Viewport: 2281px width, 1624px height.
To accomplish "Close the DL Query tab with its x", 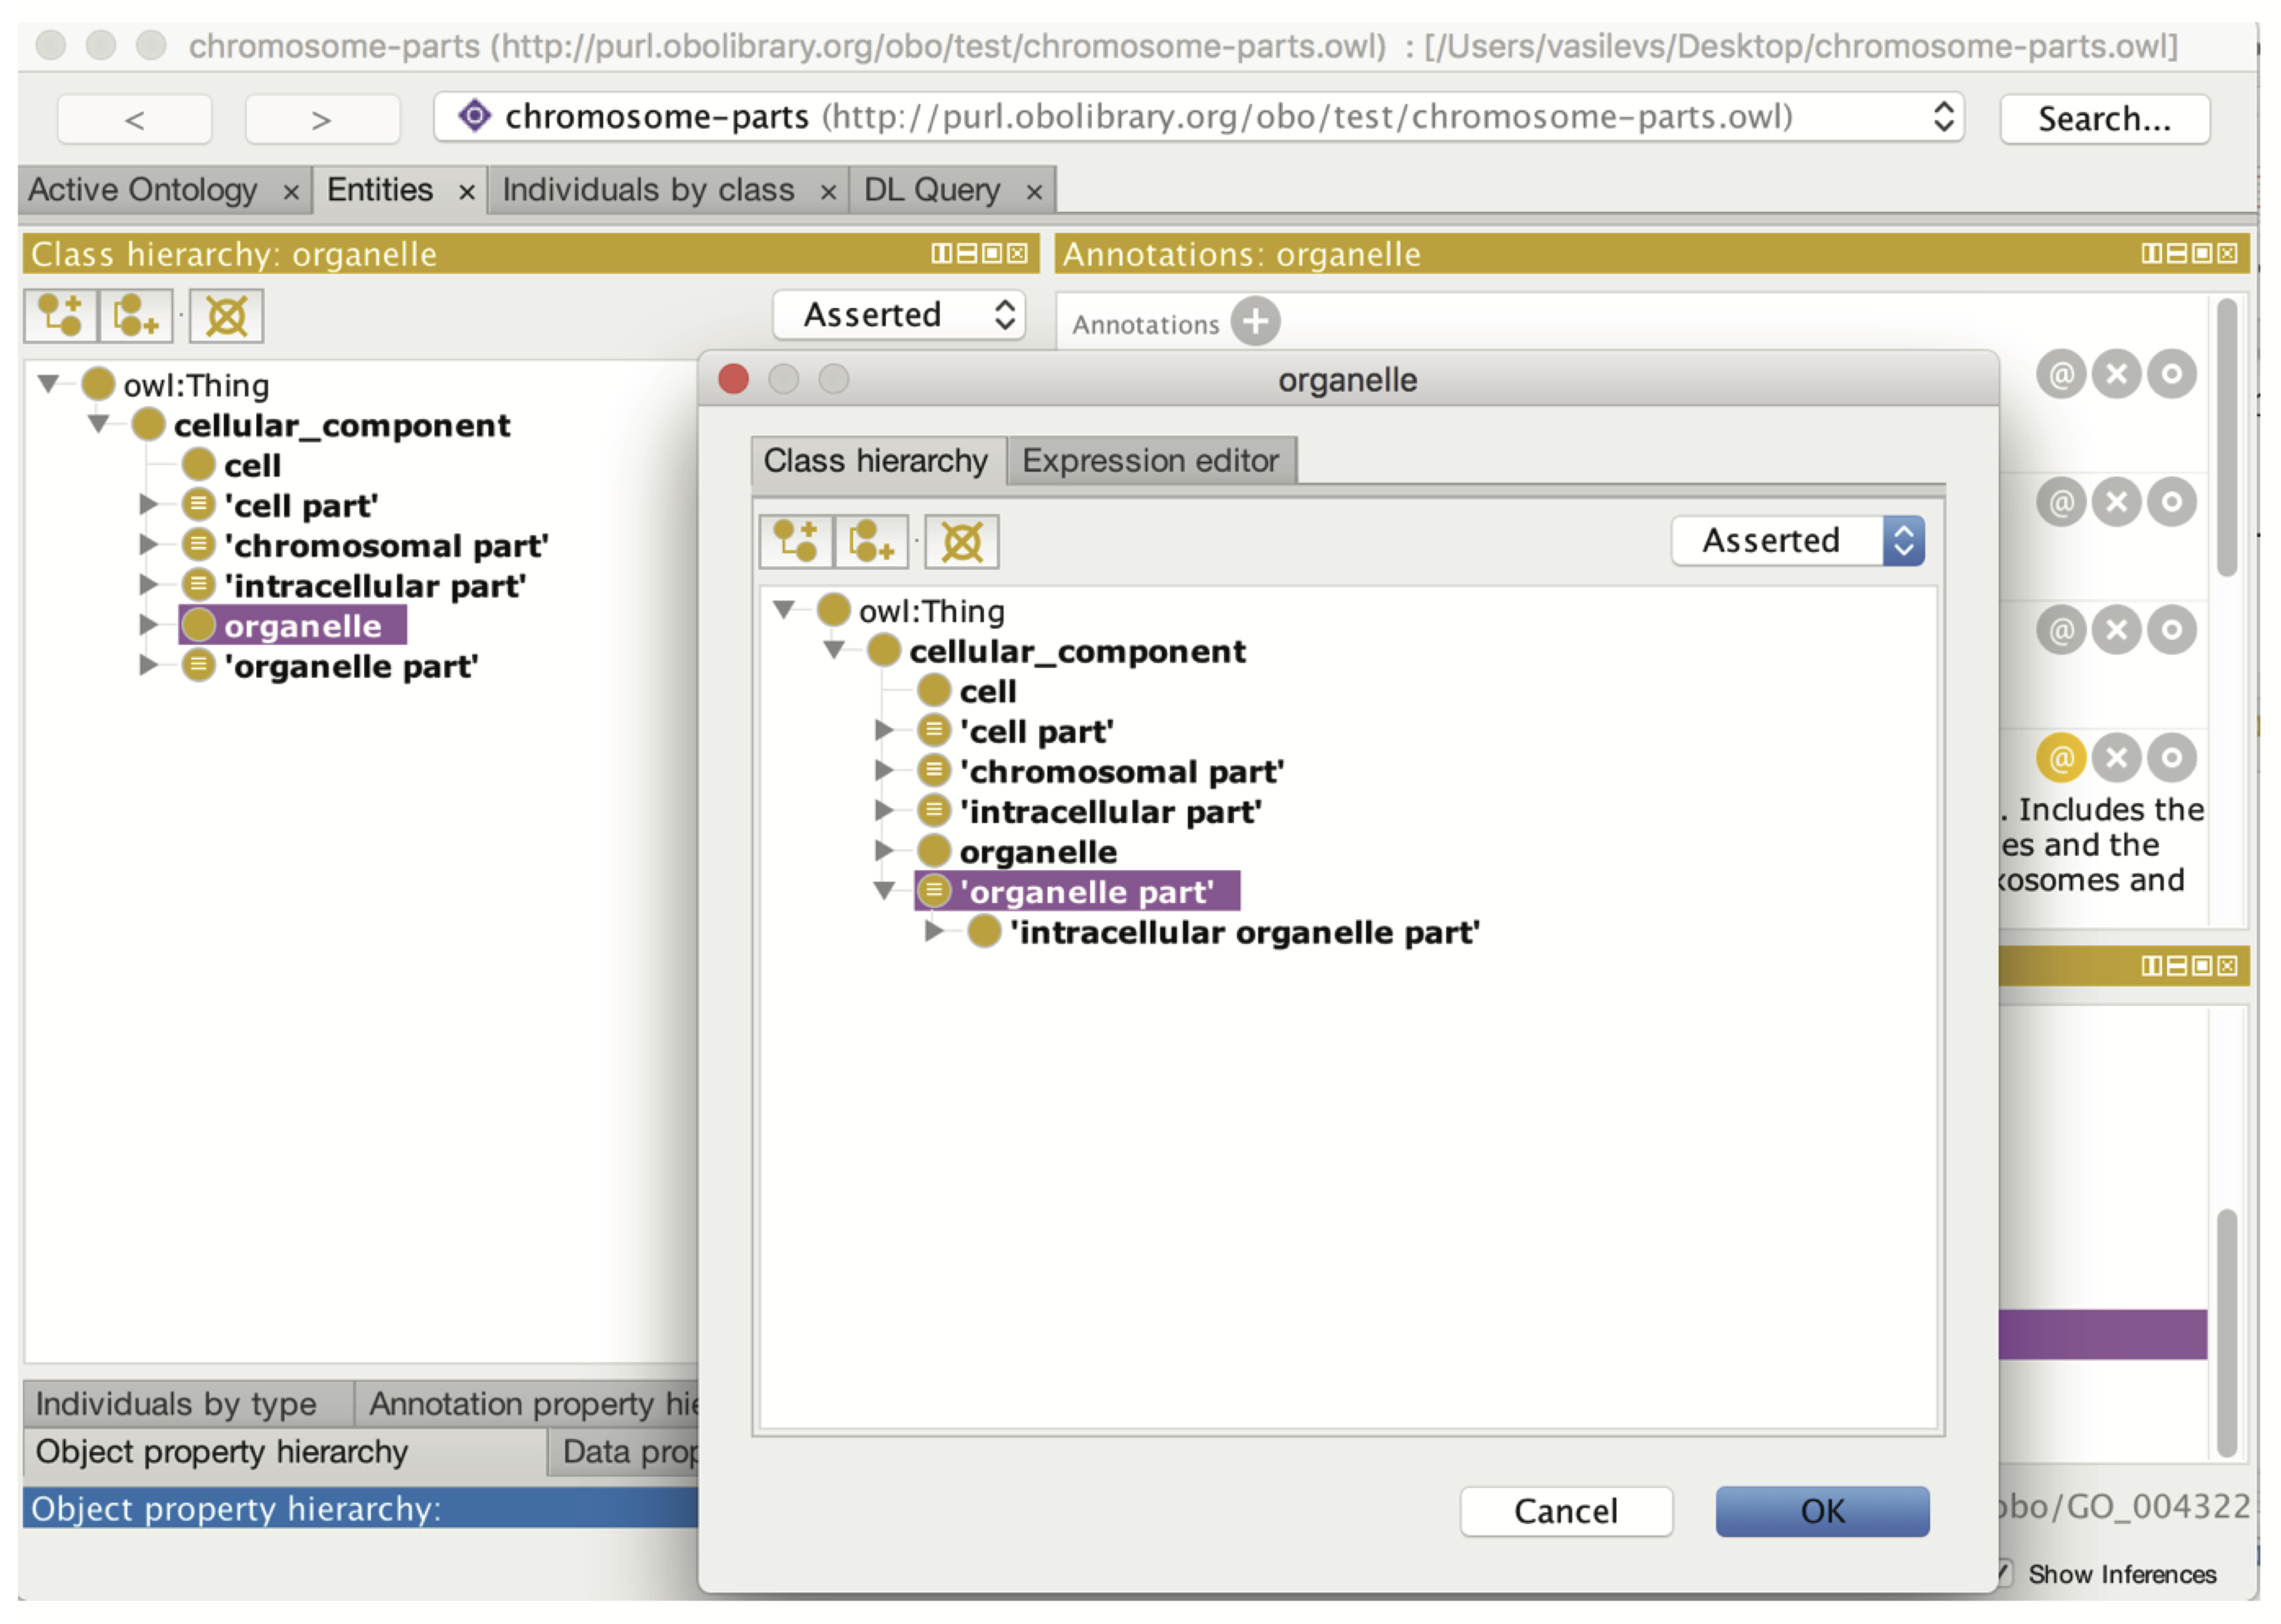I will click(1034, 192).
